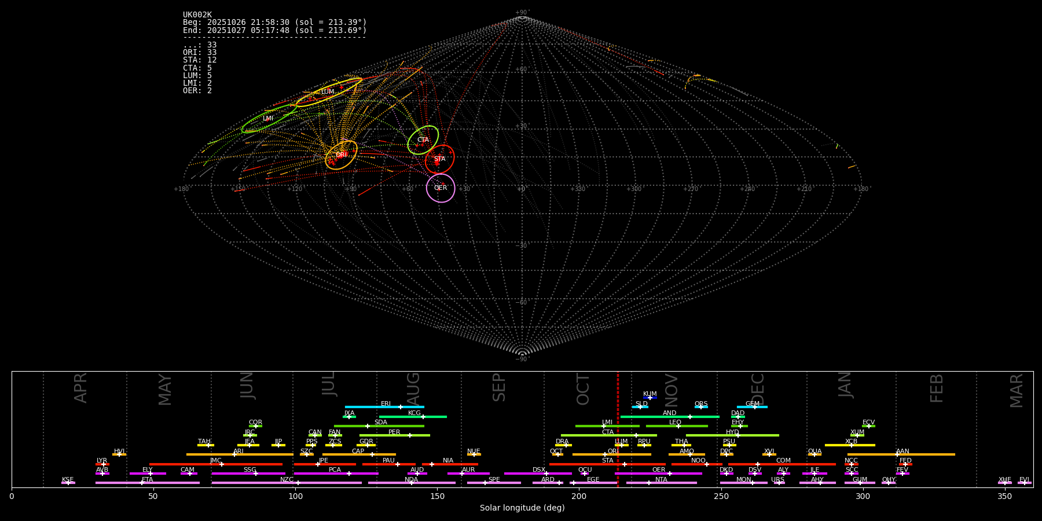Select the yellow XCB shower bar
1042x521 pixels.
850,445
